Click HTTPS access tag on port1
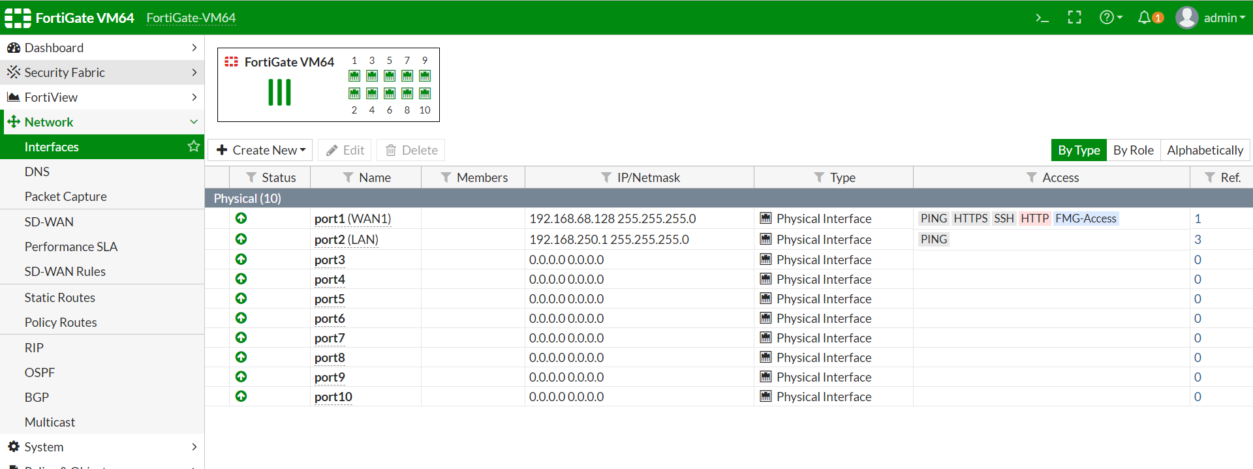The height and width of the screenshot is (469, 1253). [970, 219]
